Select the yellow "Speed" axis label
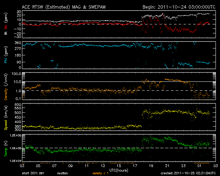Viewport: 220px width, 176px height. (6, 125)
